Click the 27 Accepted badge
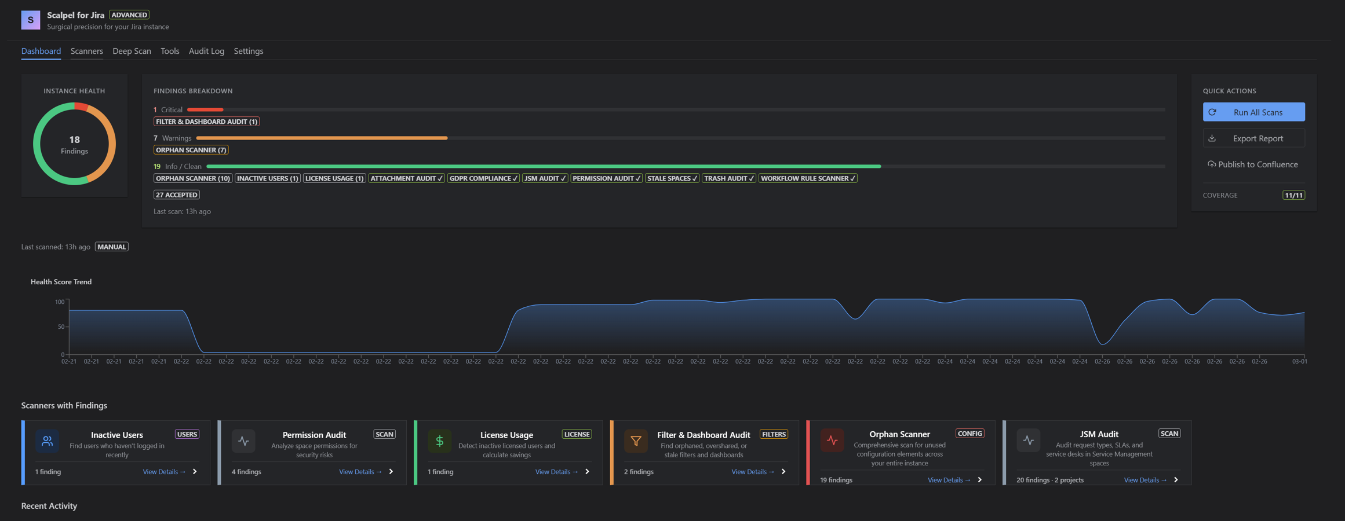Image resolution: width=1345 pixels, height=521 pixels. click(177, 195)
